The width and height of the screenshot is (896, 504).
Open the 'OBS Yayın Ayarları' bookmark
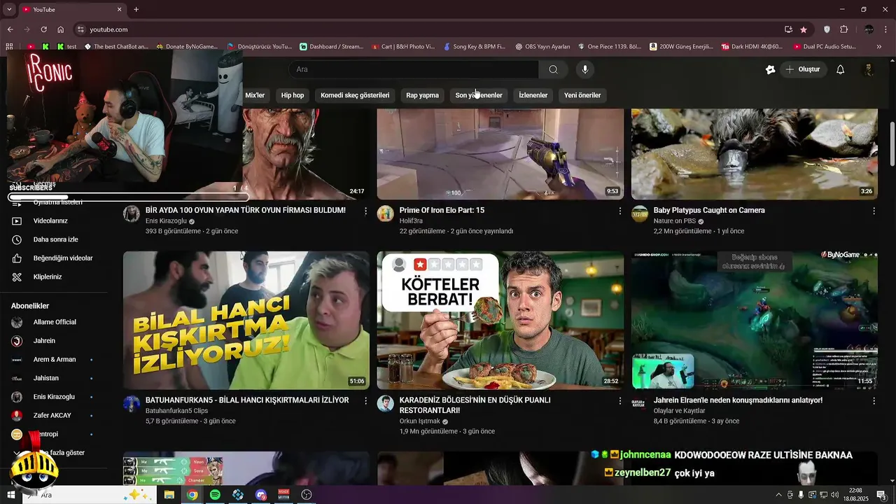(x=542, y=46)
